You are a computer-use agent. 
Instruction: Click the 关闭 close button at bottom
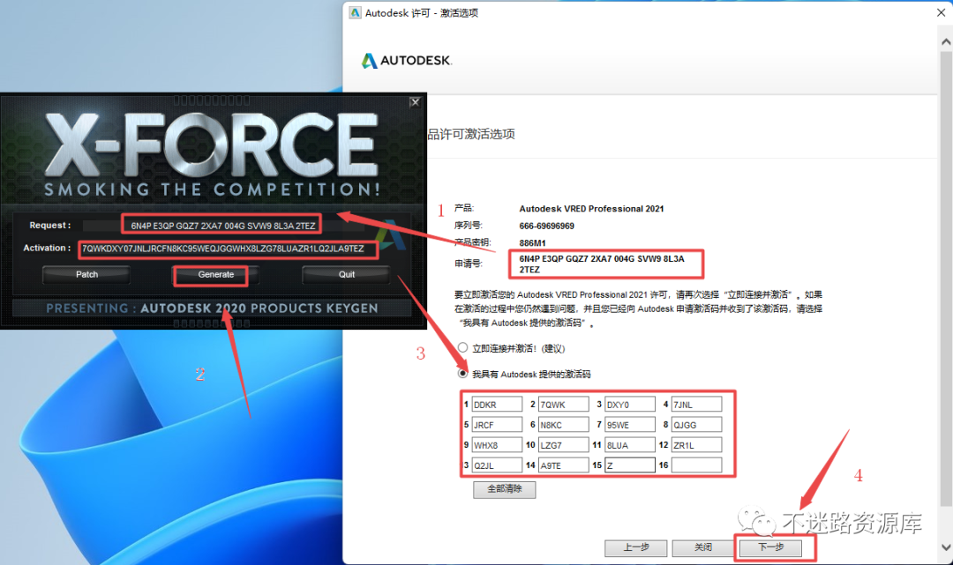[x=703, y=547]
